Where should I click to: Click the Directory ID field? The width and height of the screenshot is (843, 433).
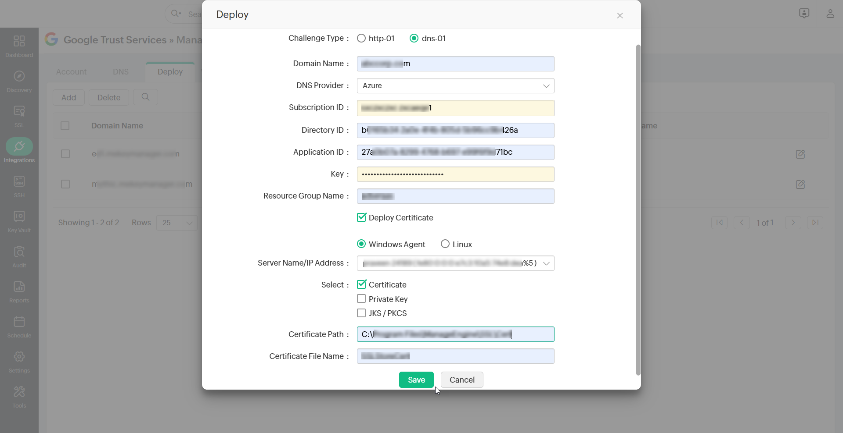pos(455,130)
